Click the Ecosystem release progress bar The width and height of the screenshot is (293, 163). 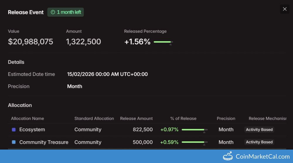point(194,130)
